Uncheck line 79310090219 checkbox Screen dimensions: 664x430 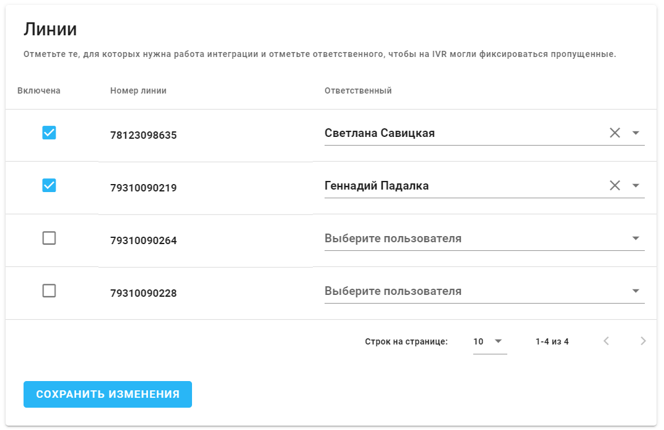coord(49,185)
